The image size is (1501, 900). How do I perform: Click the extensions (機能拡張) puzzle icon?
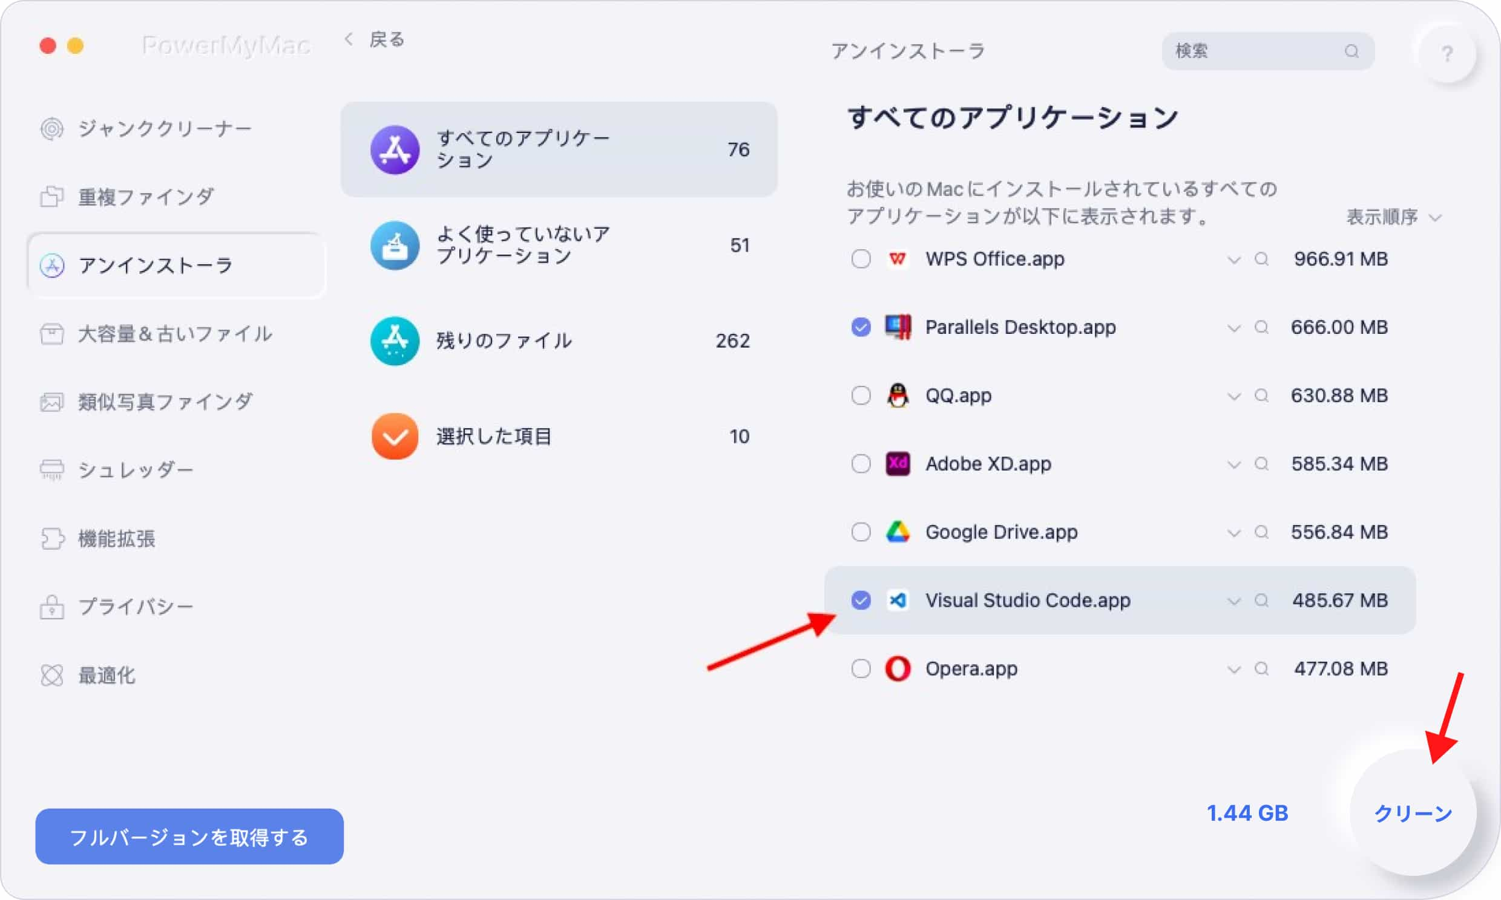tap(52, 538)
